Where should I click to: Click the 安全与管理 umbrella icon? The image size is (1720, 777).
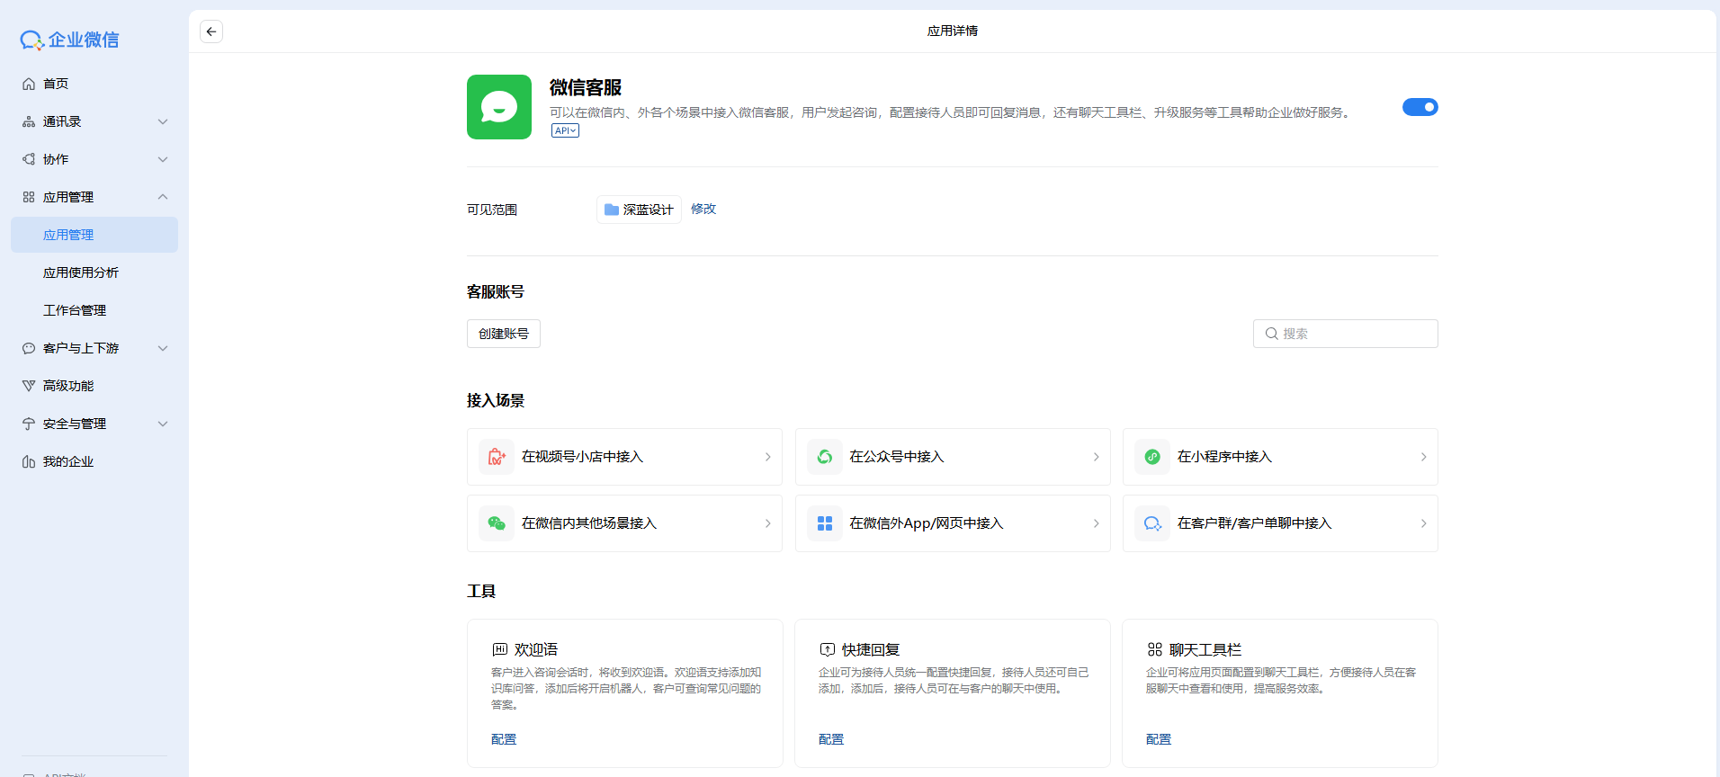[29, 424]
